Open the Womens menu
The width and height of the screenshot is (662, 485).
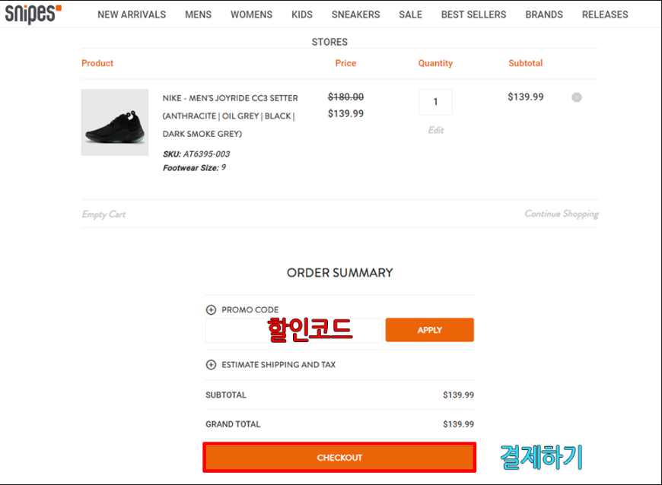(x=251, y=14)
